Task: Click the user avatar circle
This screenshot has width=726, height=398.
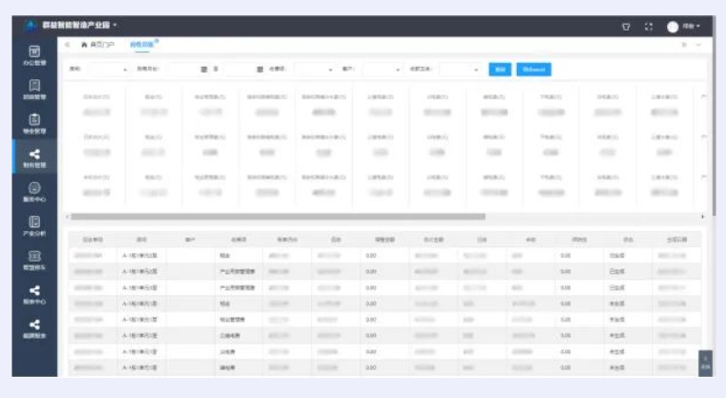Action: pyautogui.click(x=673, y=27)
